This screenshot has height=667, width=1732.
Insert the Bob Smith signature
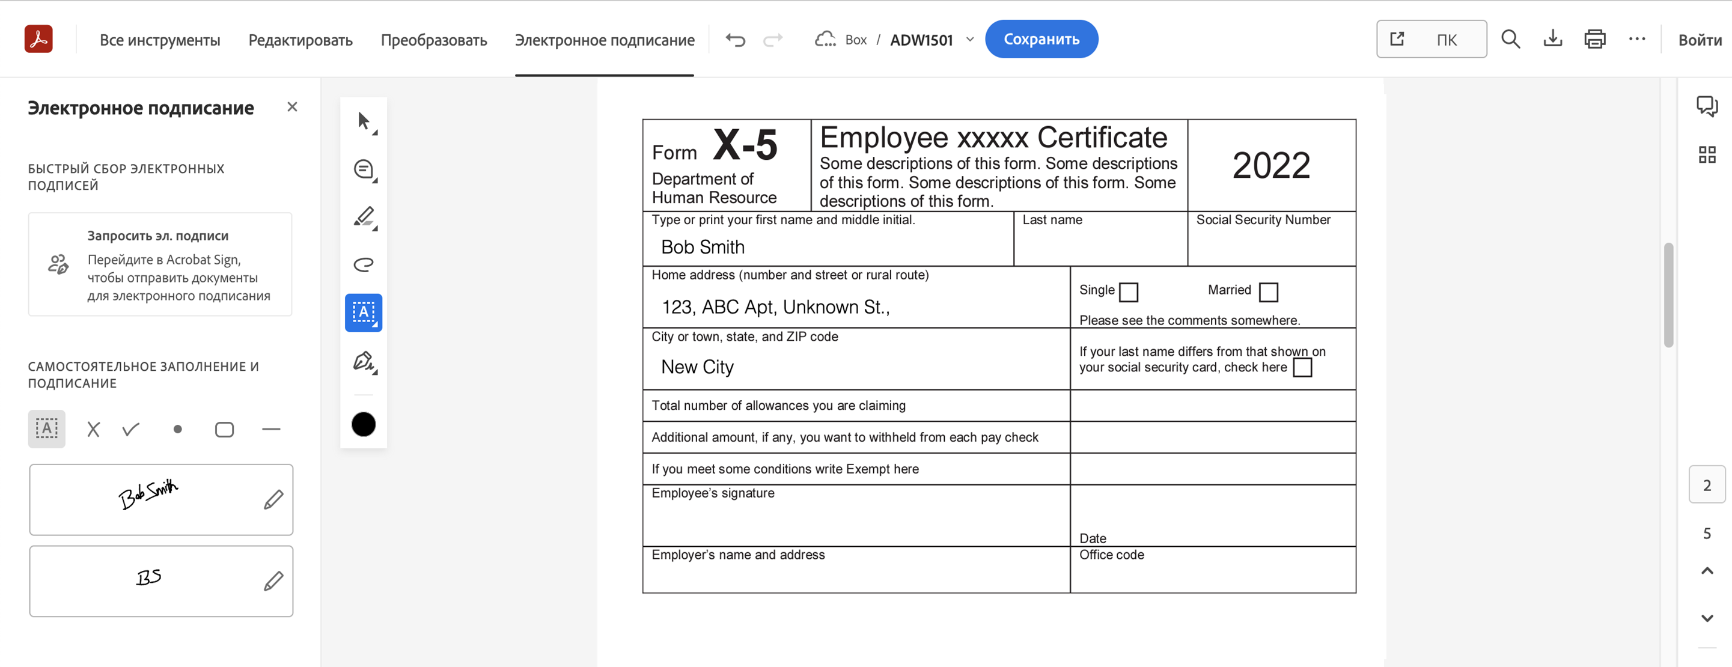coord(148,496)
